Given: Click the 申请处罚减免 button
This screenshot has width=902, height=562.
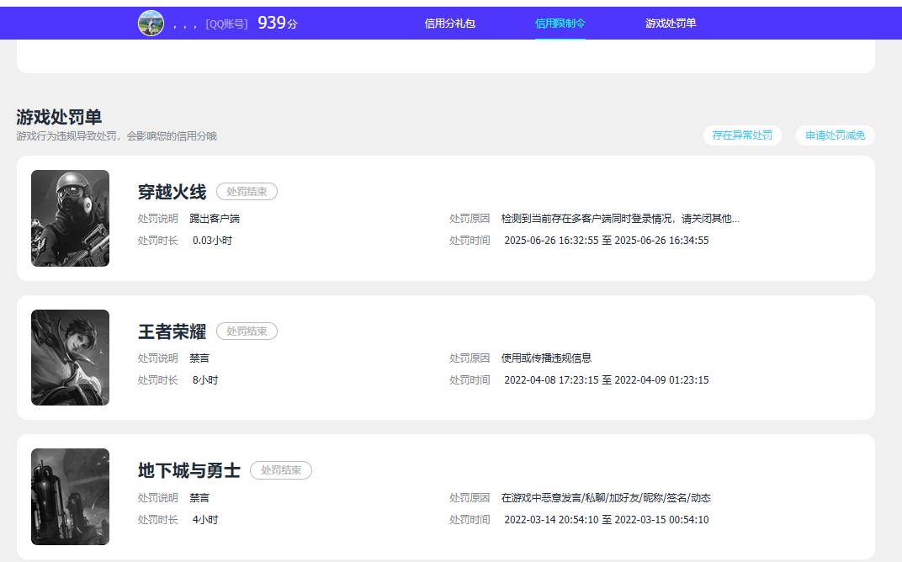Looking at the screenshot, I should point(836,135).
